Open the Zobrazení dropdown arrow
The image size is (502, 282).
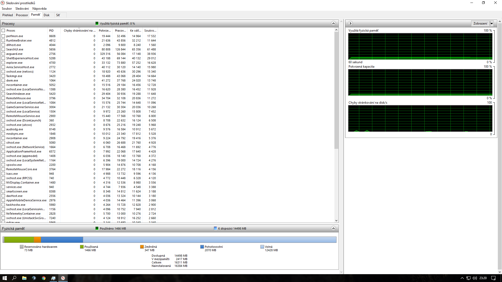point(492,23)
